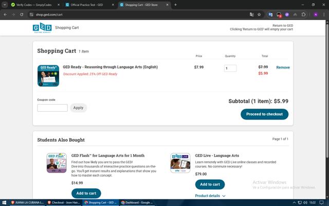
Task: Click the $14.99 GED Flash price
Action: tap(77, 183)
